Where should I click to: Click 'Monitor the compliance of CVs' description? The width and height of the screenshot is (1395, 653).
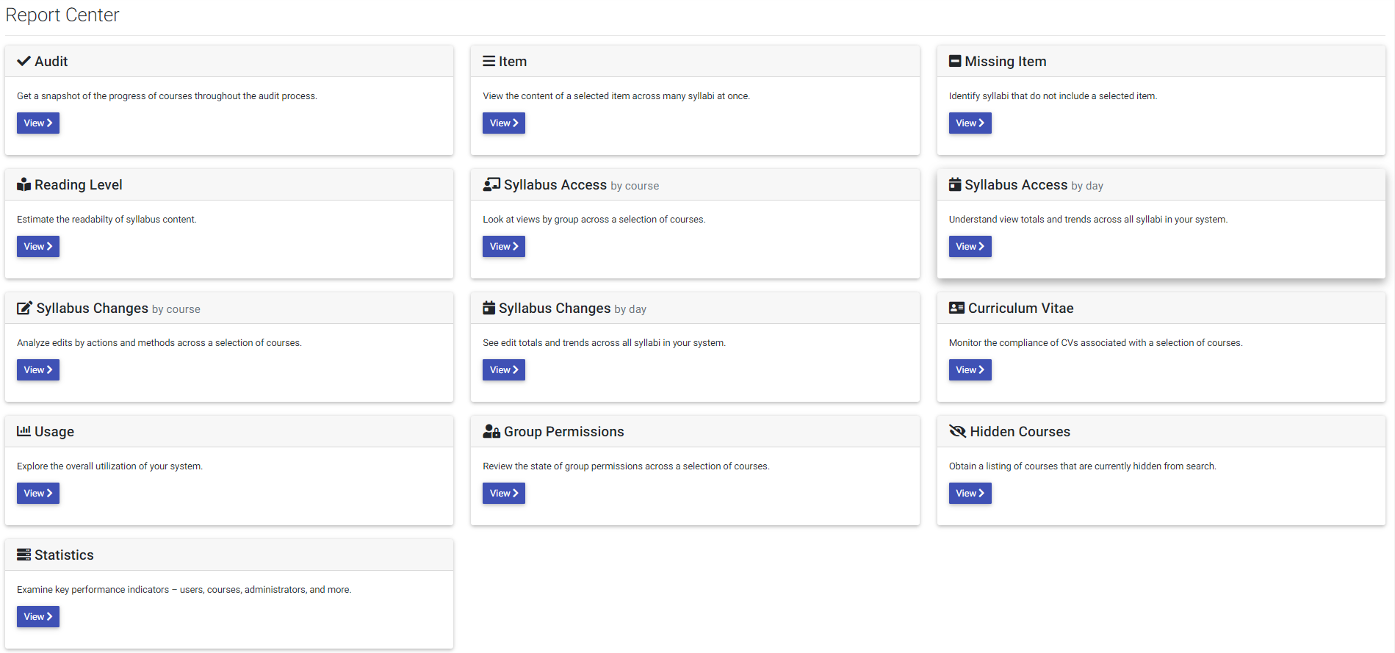click(x=1095, y=342)
